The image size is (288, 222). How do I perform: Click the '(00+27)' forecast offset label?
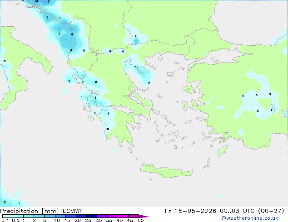click(x=271, y=211)
